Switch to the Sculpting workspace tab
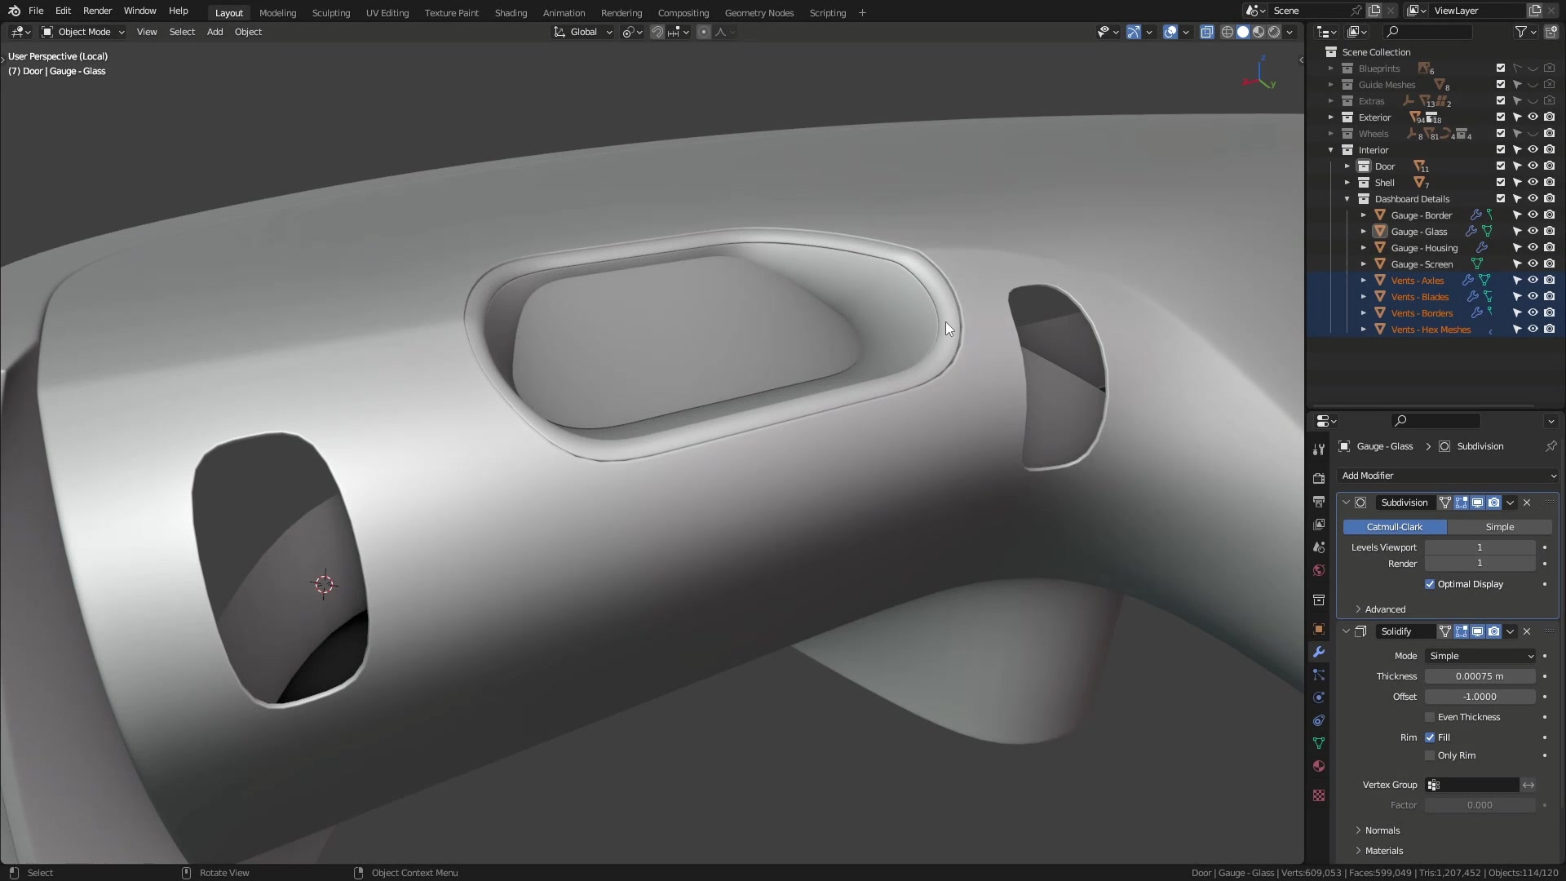The image size is (1566, 881). pos(330,13)
